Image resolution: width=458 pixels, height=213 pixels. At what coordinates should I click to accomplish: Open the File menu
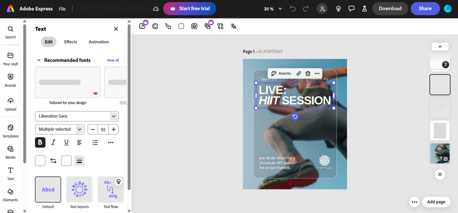pos(62,8)
